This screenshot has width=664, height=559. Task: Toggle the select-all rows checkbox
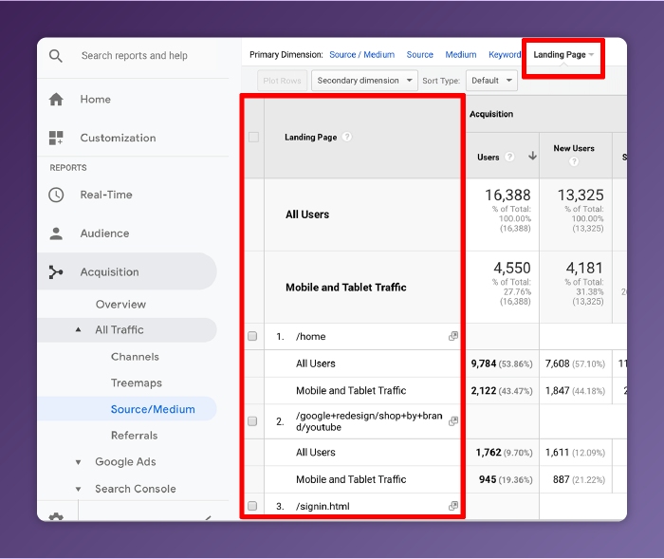pyautogui.click(x=253, y=137)
